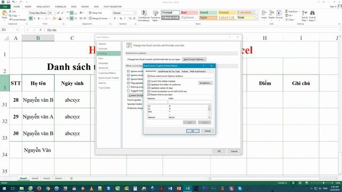Open the Font group dialog launcher
This screenshot has height=192, width=342.
(x=63, y=23)
